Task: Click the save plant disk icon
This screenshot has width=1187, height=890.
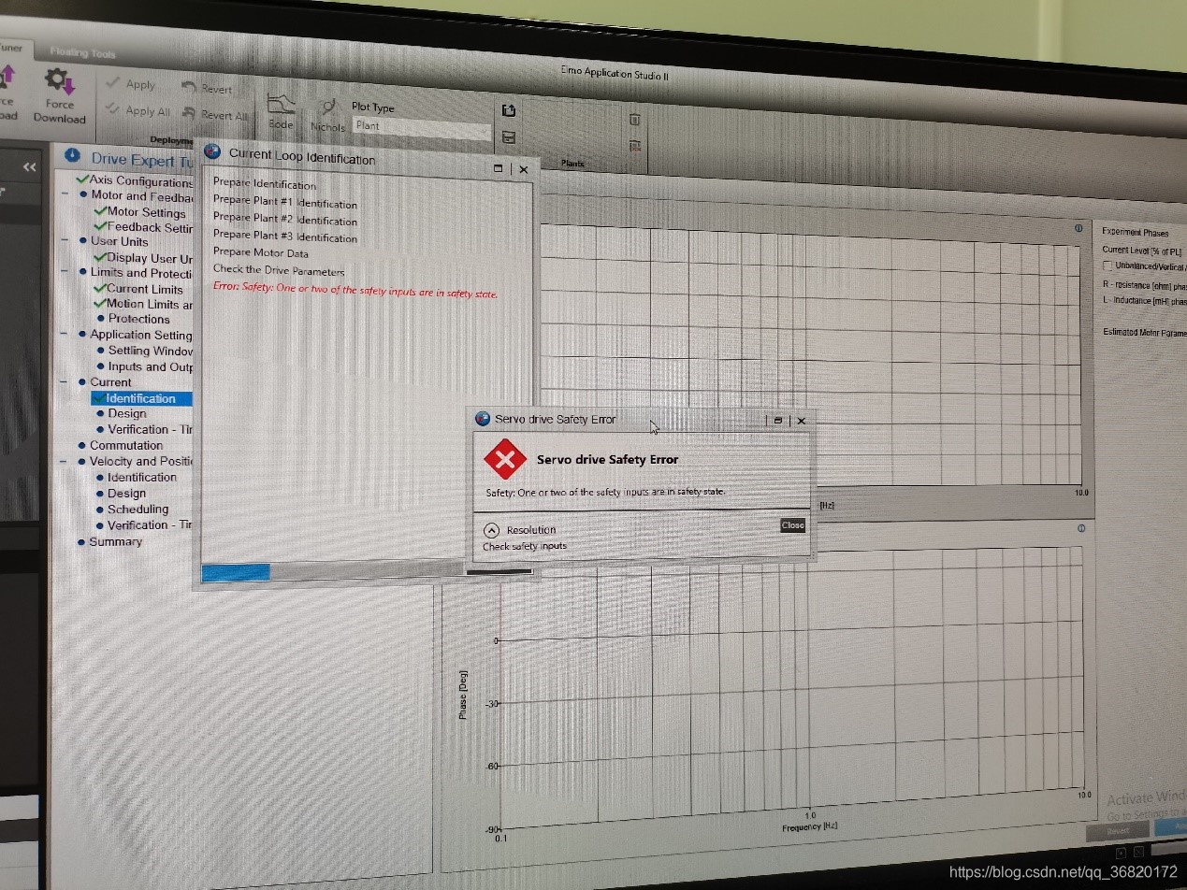Action: [x=509, y=137]
